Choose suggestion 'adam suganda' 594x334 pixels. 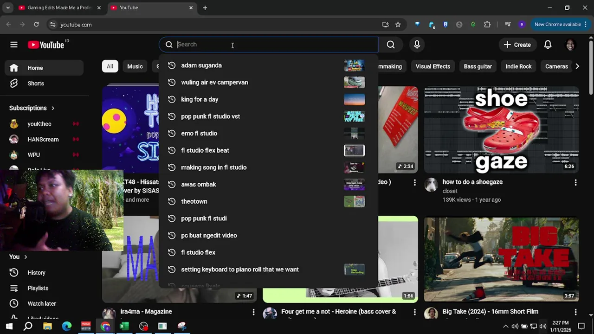(x=268, y=65)
